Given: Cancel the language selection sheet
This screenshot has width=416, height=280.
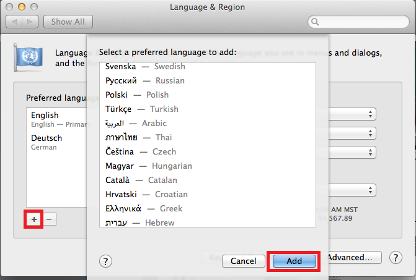Looking at the screenshot, I should (243, 261).
